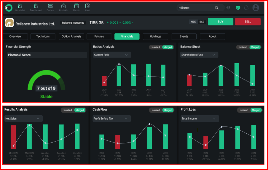
Task: Open the Funds wallet icon
Action: 76,6
